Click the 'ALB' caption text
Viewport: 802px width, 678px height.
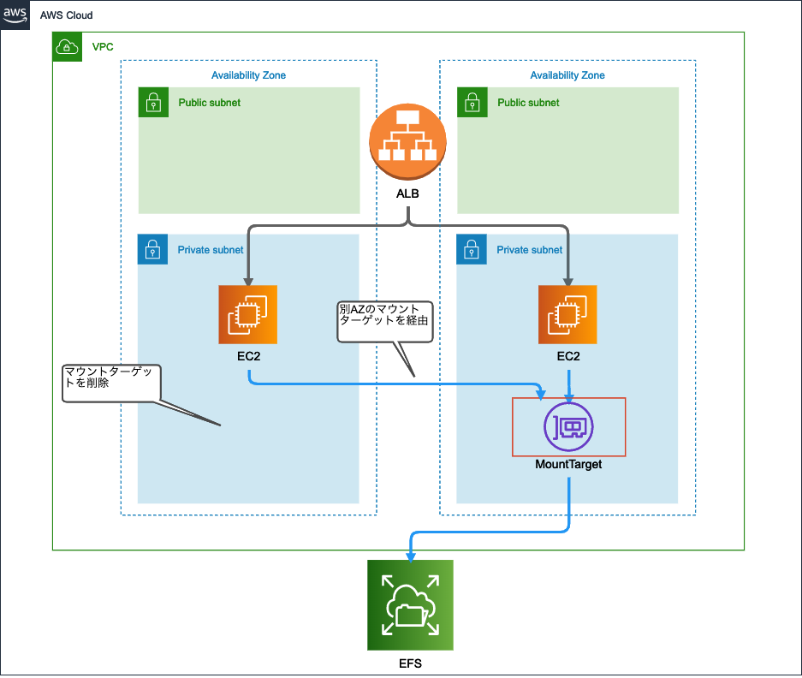coord(407,194)
